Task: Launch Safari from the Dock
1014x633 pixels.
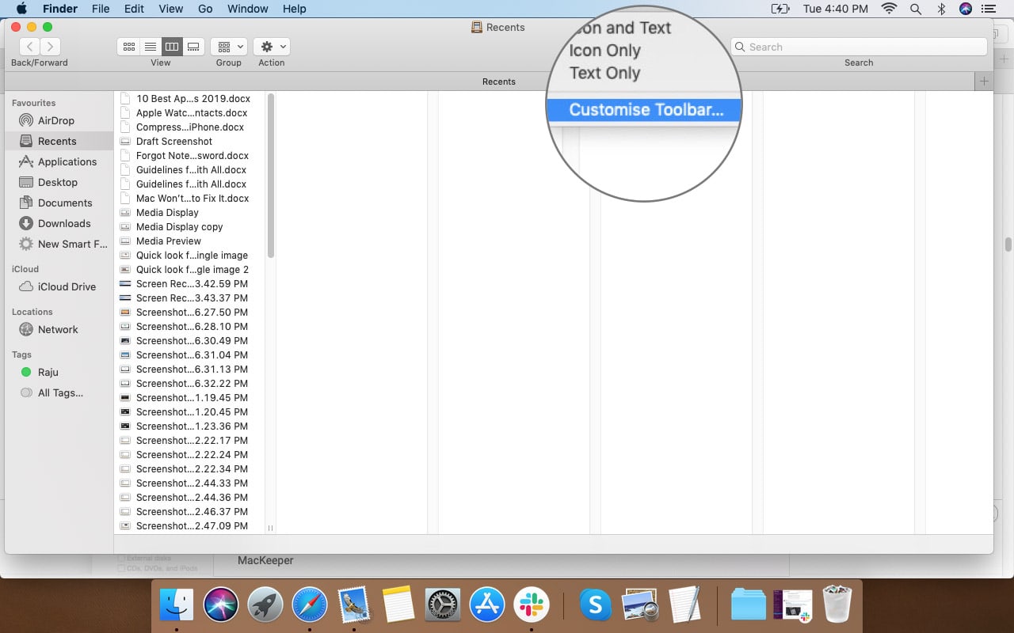Action: [309, 605]
